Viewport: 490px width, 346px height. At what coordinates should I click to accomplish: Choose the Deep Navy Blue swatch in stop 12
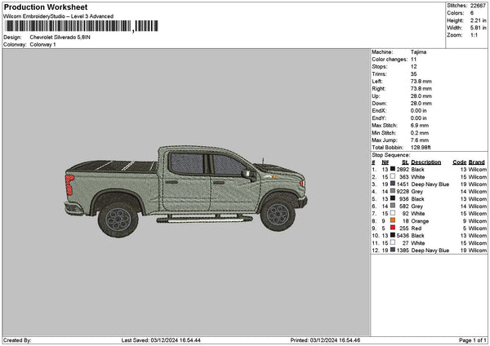[x=394, y=251]
